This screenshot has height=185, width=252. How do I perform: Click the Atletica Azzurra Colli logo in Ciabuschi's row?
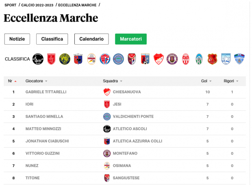pos(107,141)
